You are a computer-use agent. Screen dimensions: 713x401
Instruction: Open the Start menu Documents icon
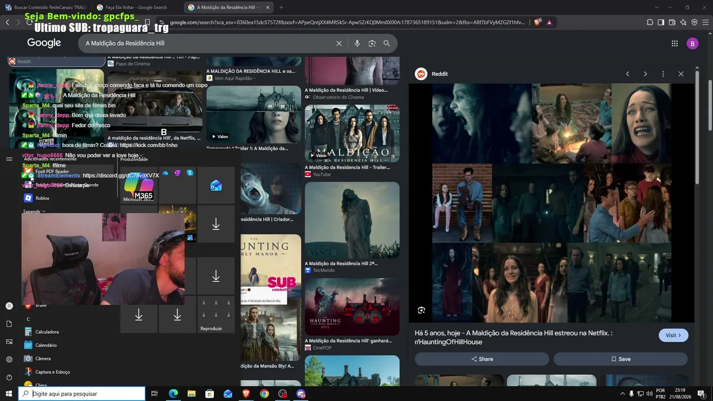pos(9,324)
